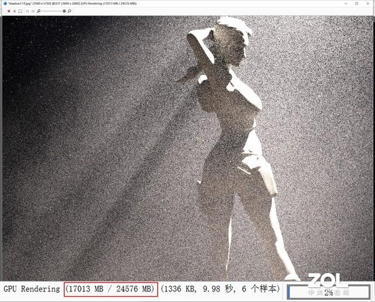Zoom in using the right magnifier icon
The width and height of the screenshot is (375, 302).
70,11
